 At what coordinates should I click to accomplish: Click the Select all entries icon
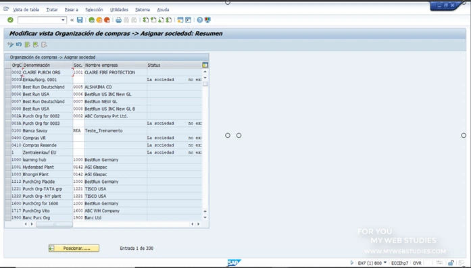[27, 45]
